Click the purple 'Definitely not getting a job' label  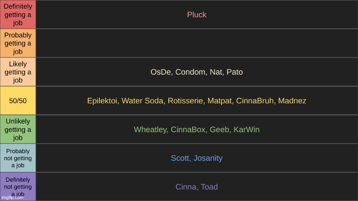pyautogui.click(x=18, y=187)
